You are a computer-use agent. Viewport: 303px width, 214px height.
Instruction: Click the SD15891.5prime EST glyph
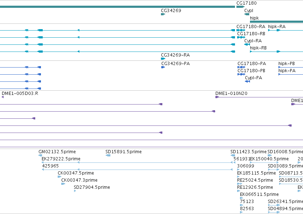click(108, 155)
